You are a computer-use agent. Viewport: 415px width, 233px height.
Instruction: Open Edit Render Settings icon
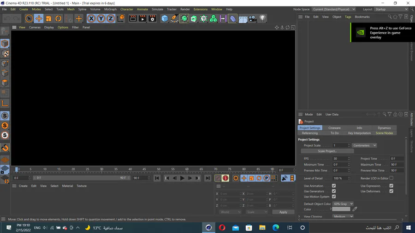pyautogui.click(x=153, y=18)
